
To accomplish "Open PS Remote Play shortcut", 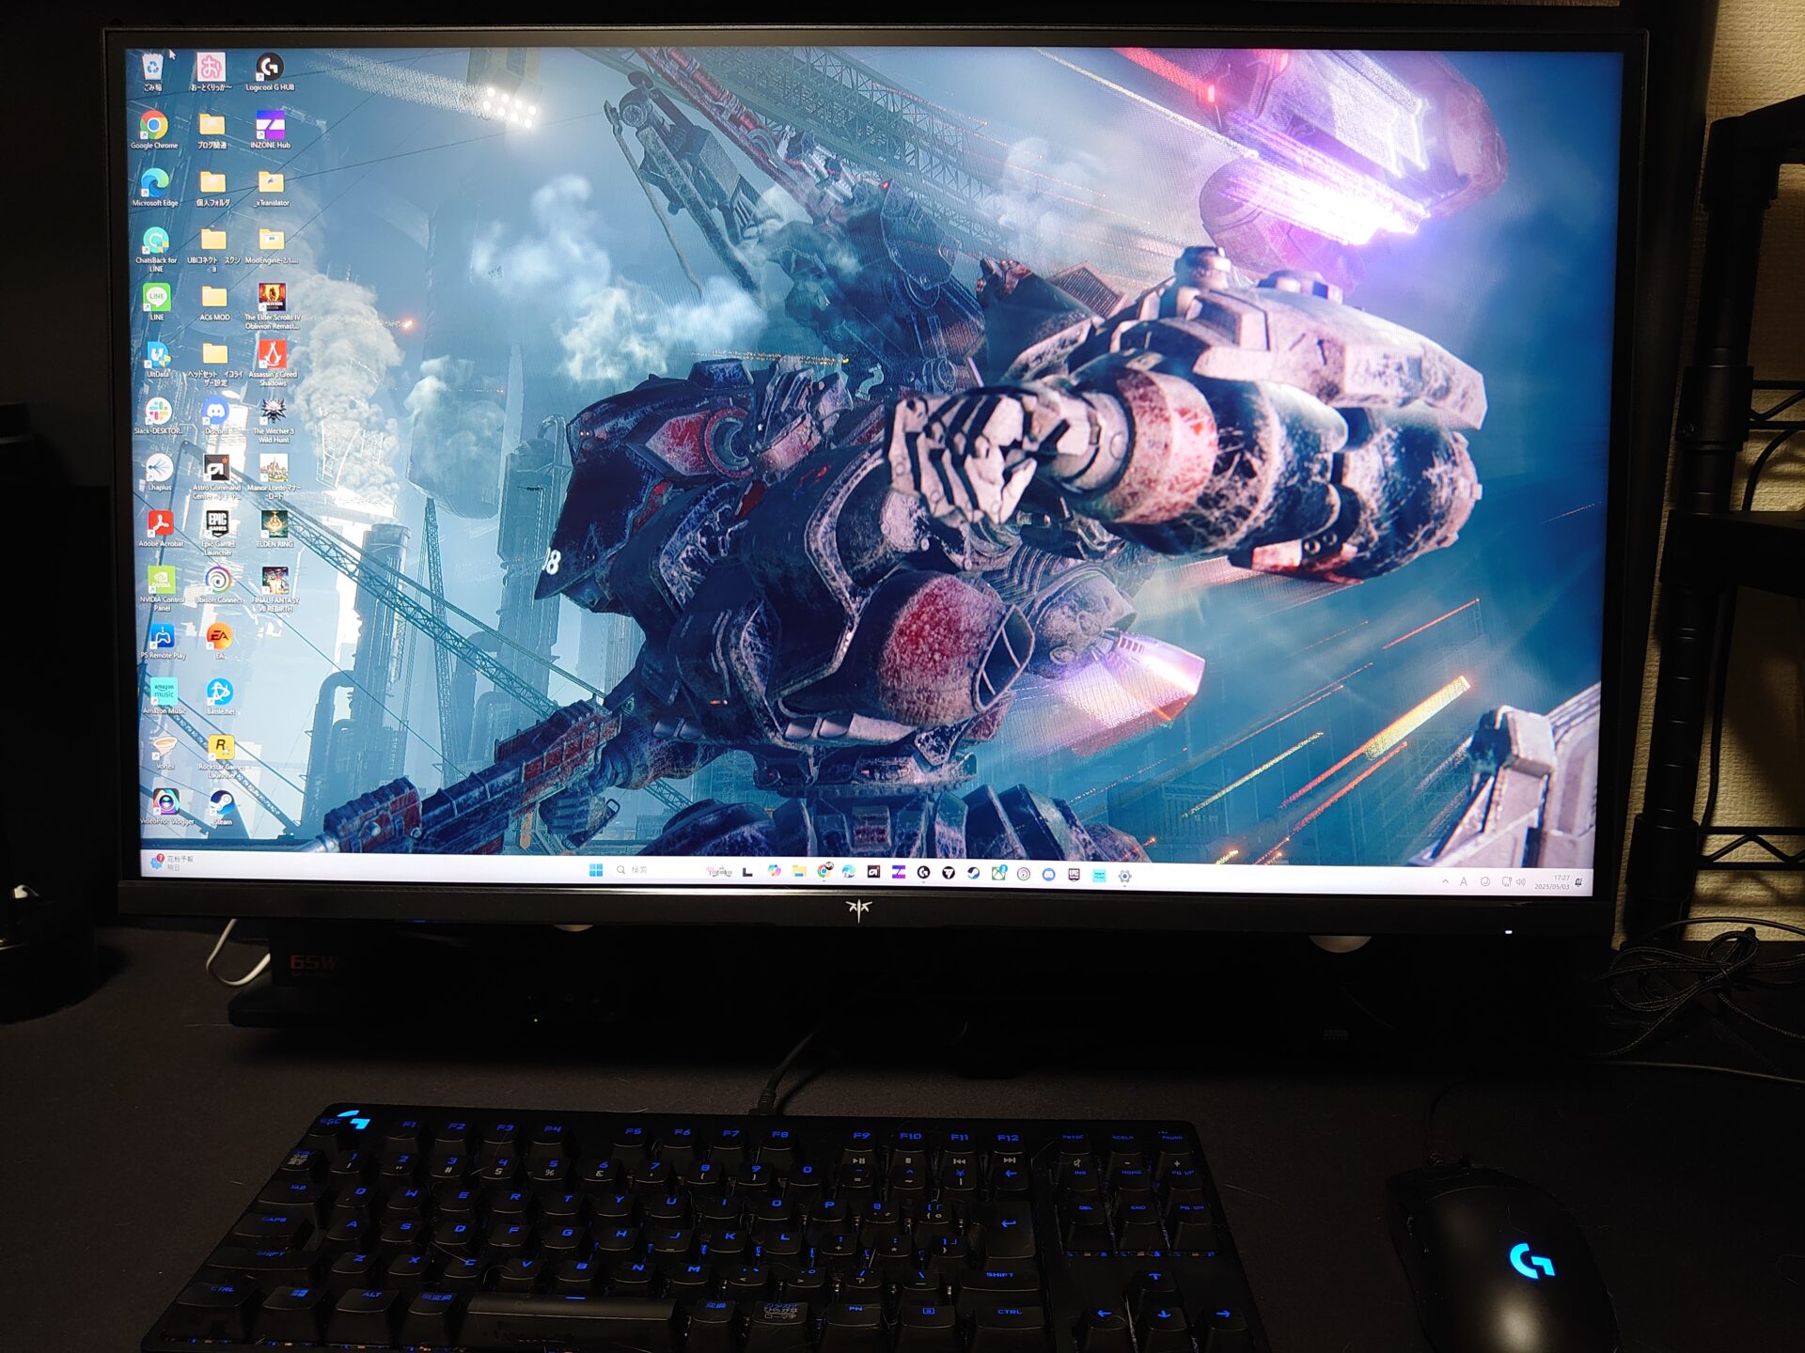I will tap(162, 641).
